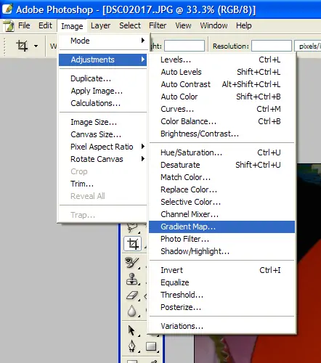The height and width of the screenshot is (363, 321).
Task: Open the View menu
Action: pos(183,25)
